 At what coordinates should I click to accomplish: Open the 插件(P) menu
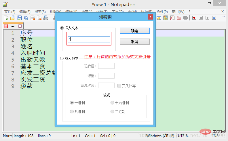point(162,12)
